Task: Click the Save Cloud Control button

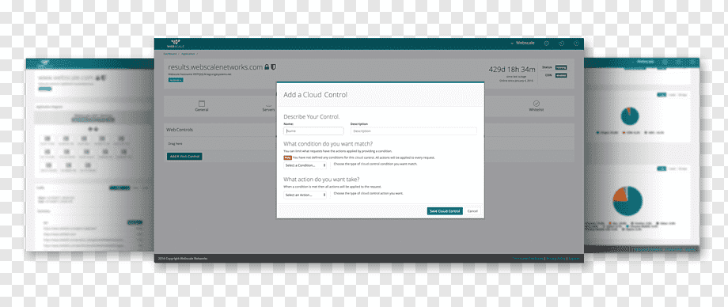Action: 445,210
